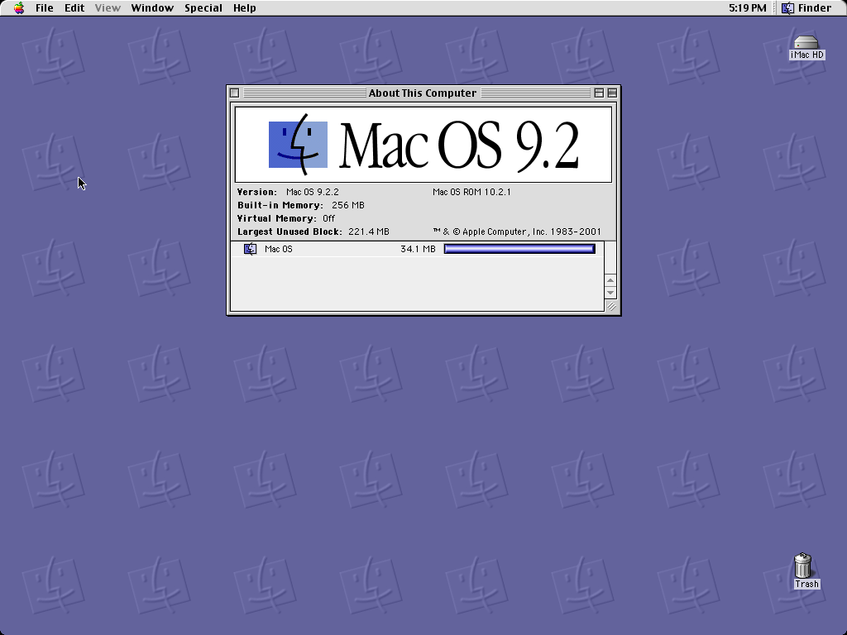Viewport: 847px width, 635px height.
Task: Click the 'Trash' label text
Action: [x=806, y=584]
